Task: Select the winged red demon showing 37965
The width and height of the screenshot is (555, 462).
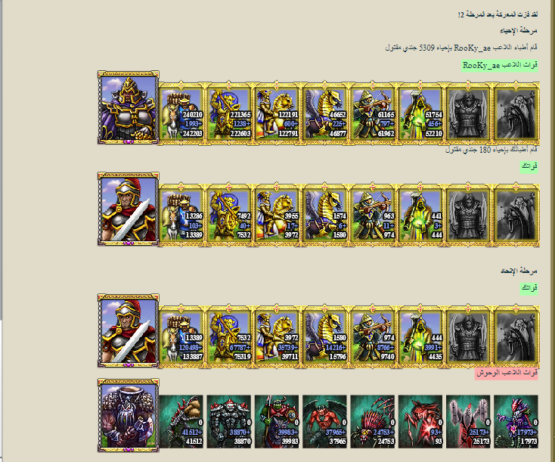Action: [x=324, y=422]
